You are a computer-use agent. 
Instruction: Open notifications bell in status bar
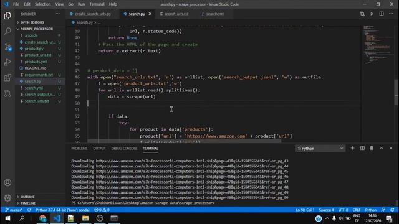click(392, 210)
